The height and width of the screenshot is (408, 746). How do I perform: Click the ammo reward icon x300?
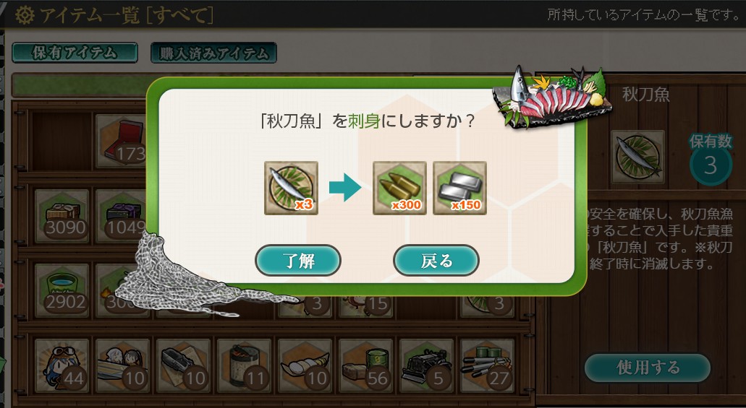pos(399,188)
